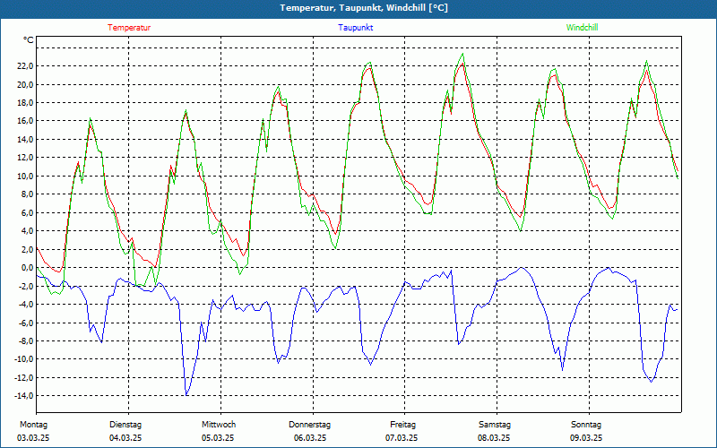
Task: Click the 2,0 y-axis value
Action: tap(27, 249)
